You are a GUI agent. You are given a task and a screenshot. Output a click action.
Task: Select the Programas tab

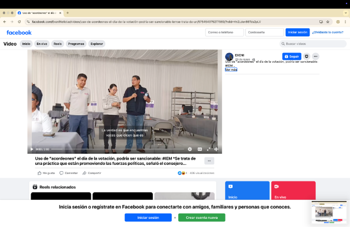(76, 44)
